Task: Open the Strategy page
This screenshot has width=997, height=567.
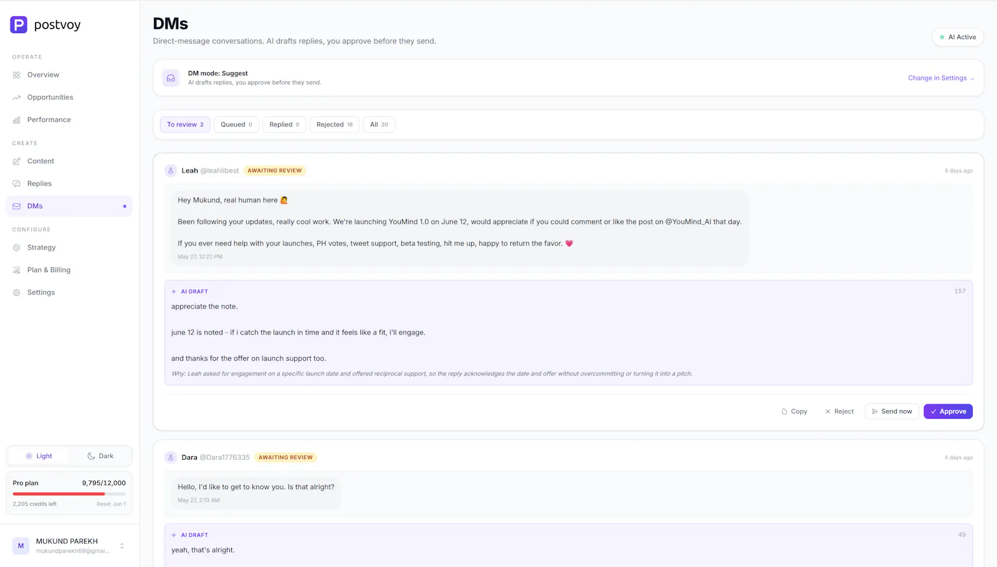Action: click(69, 247)
